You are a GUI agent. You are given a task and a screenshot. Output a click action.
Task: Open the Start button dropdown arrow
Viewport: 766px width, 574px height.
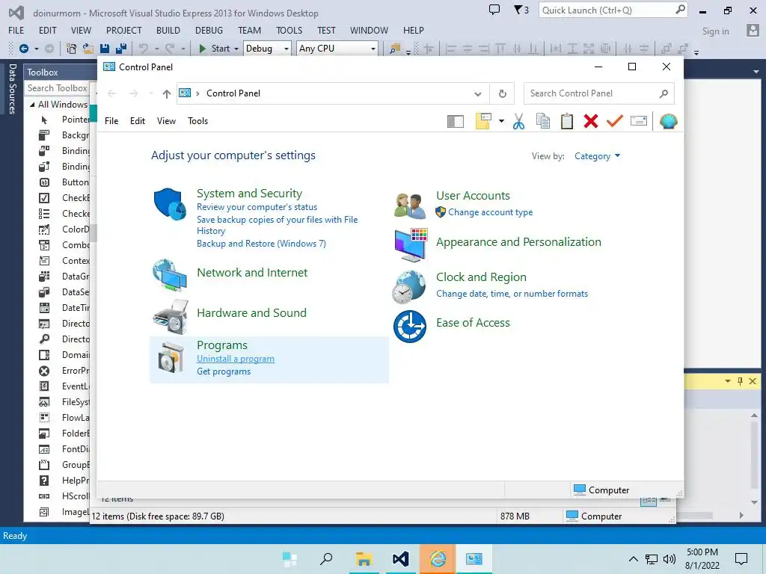click(236, 49)
